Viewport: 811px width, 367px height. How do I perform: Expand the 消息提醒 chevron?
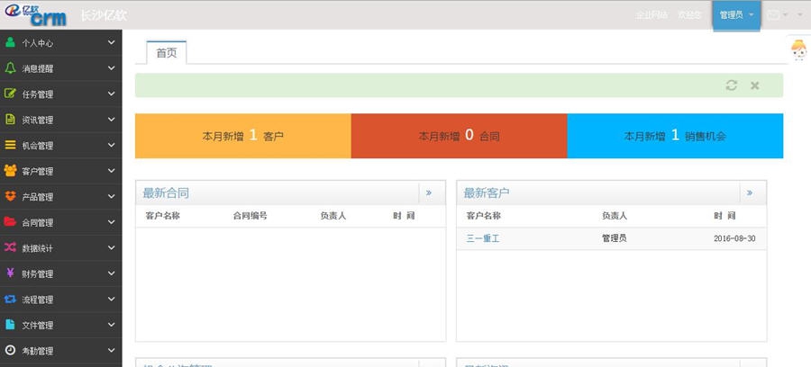(111, 68)
